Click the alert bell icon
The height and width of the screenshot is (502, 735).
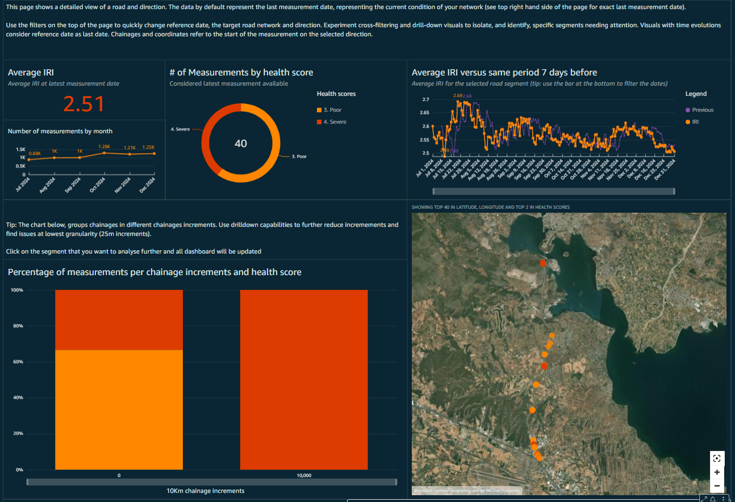(x=712, y=499)
